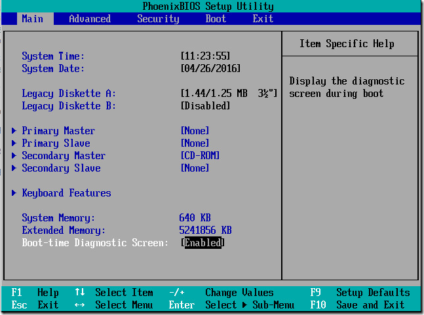Click the left-right arrow Select Menu hint

click(114, 305)
